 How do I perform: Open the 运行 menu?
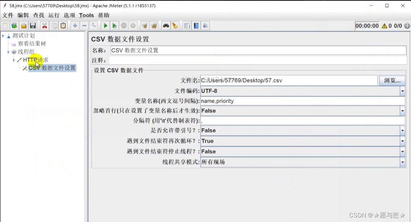click(x=54, y=15)
